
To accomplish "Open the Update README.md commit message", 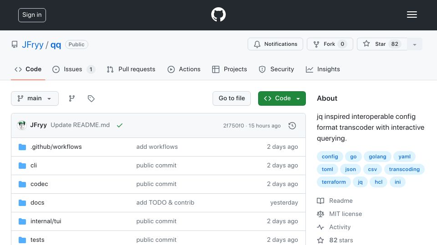I will point(80,125).
